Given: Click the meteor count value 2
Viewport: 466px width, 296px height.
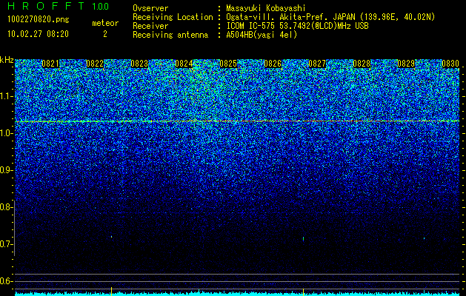Looking at the screenshot, I should [105, 34].
